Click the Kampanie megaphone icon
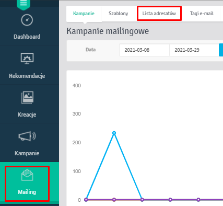 pyautogui.click(x=27, y=136)
